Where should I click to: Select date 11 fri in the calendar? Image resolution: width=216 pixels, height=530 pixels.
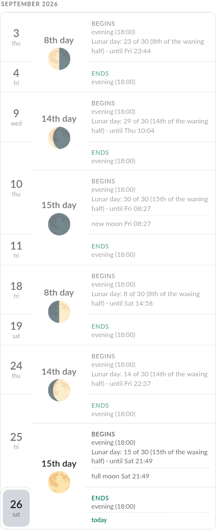coord(16,250)
